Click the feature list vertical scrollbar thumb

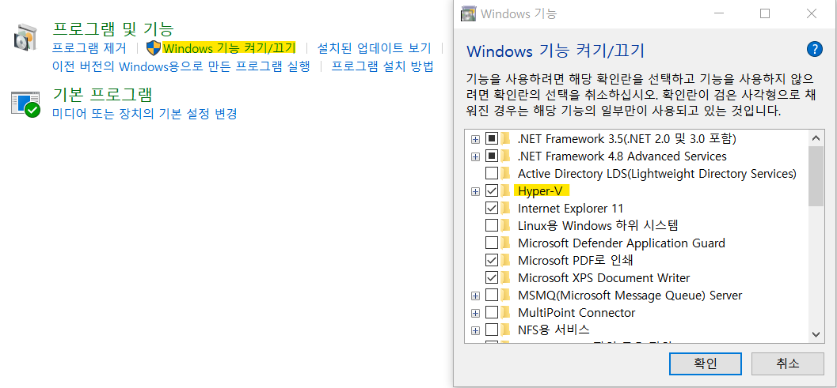click(816, 176)
